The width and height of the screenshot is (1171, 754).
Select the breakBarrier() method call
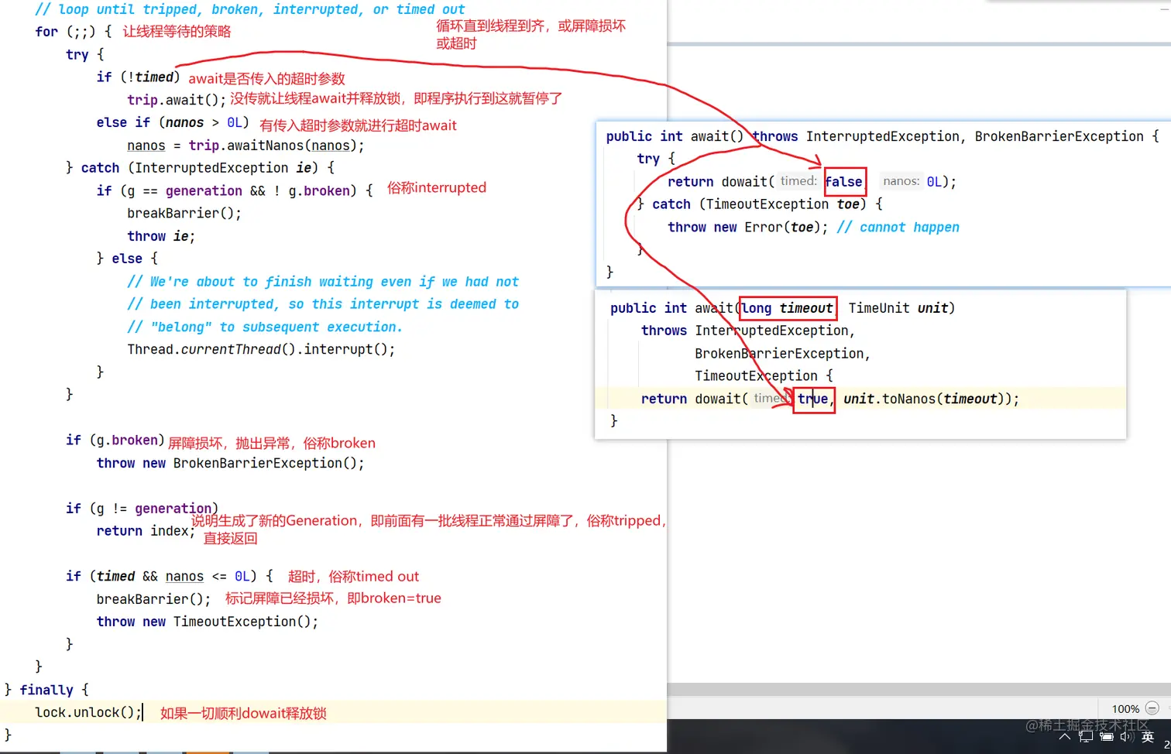click(184, 213)
